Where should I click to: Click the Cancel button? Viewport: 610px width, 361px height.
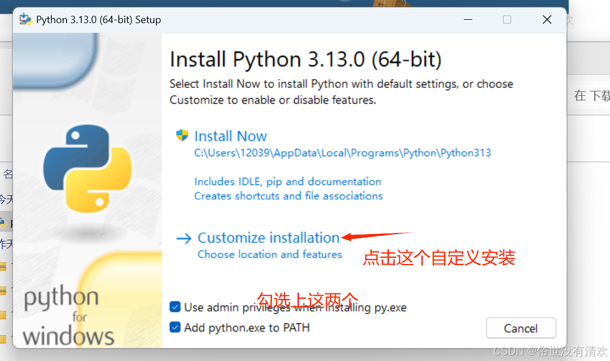point(521,328)
